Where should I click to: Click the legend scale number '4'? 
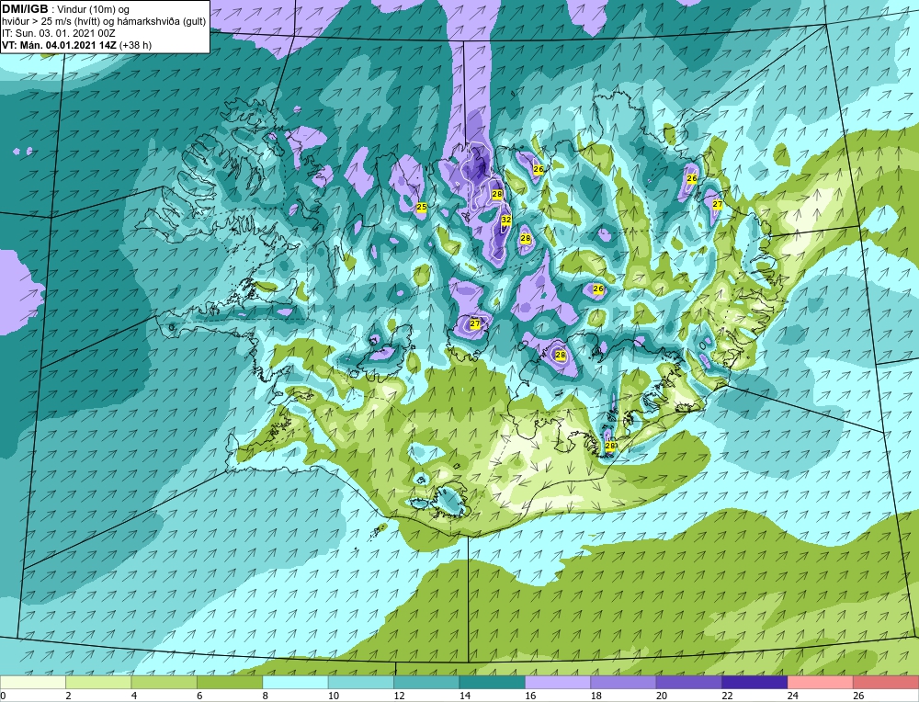pos(133,696)
